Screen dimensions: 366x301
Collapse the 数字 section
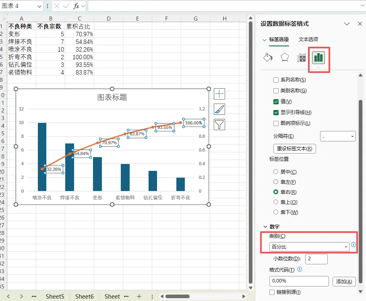point(265,226)
